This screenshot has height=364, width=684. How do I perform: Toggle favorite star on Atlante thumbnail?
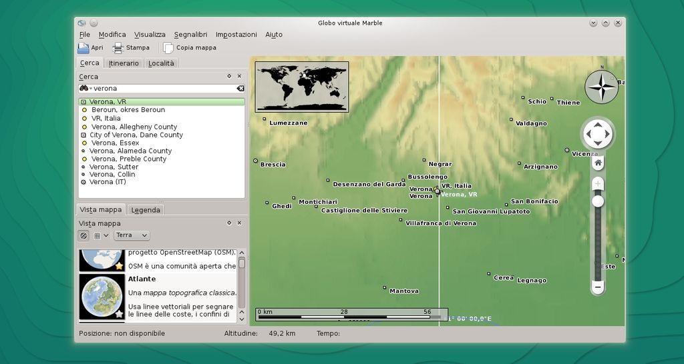pos(119,313)
